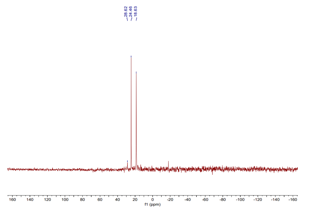This screenshot has height=211, width=310.
Task: Click the small spike near -18 ppm
Action: click(168, 165)
